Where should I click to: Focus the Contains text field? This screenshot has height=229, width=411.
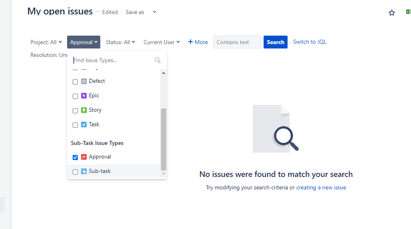click(x=237, y=42)
